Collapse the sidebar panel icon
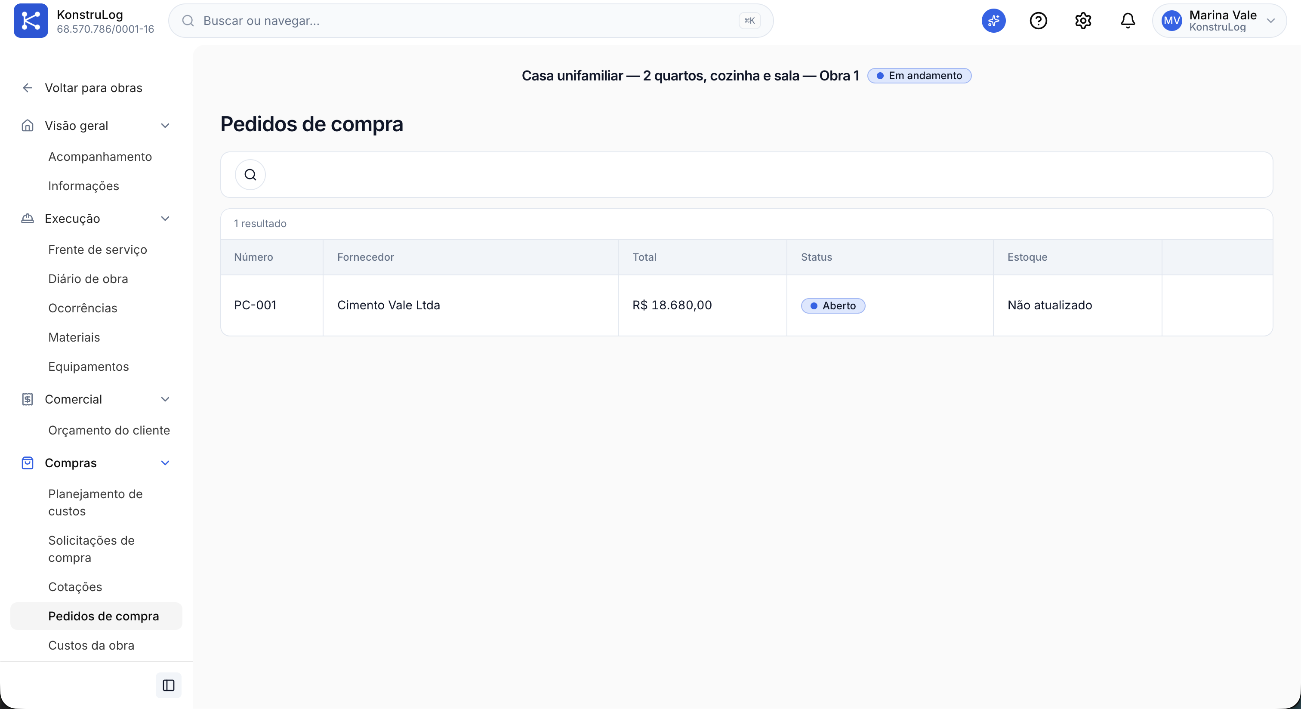 169,685
